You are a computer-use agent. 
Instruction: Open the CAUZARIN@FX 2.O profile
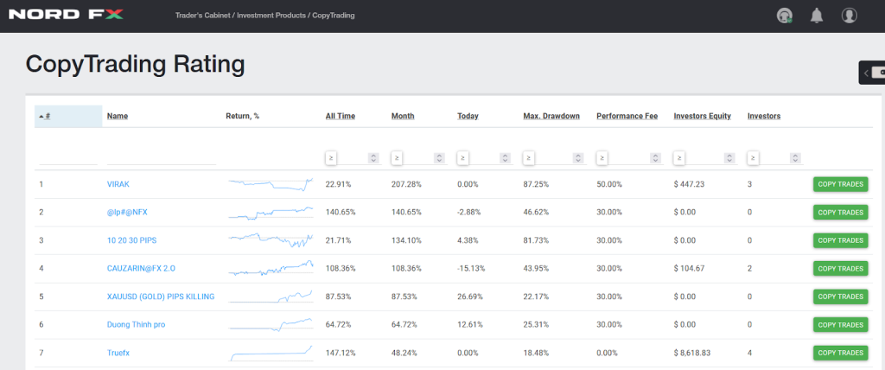(141, 268)
